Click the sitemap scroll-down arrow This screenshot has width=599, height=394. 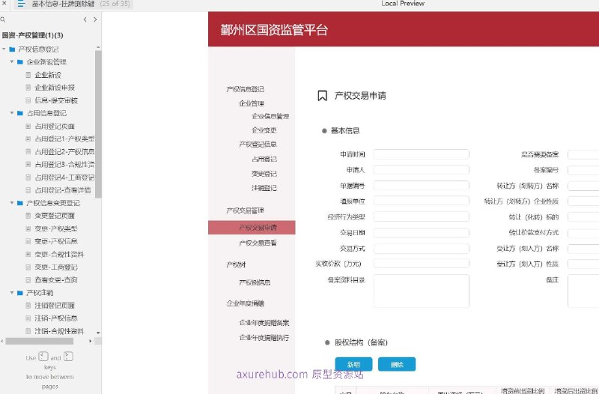click(98, 333)
